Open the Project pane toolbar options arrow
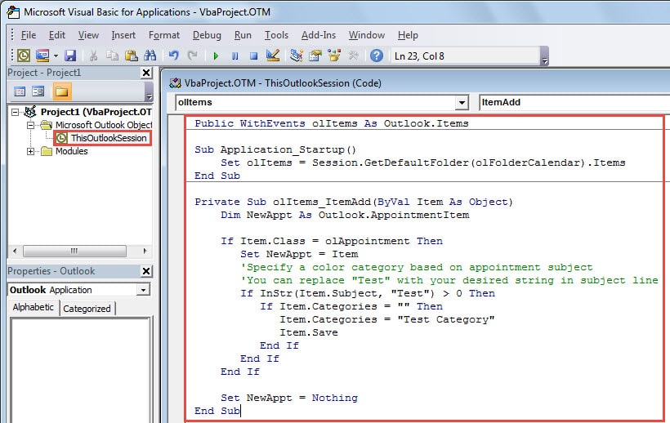This screenshot has height=423, width=670. click(x=149, y=91)
